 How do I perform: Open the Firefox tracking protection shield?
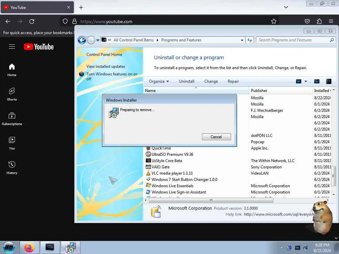[x=65, y=21]
